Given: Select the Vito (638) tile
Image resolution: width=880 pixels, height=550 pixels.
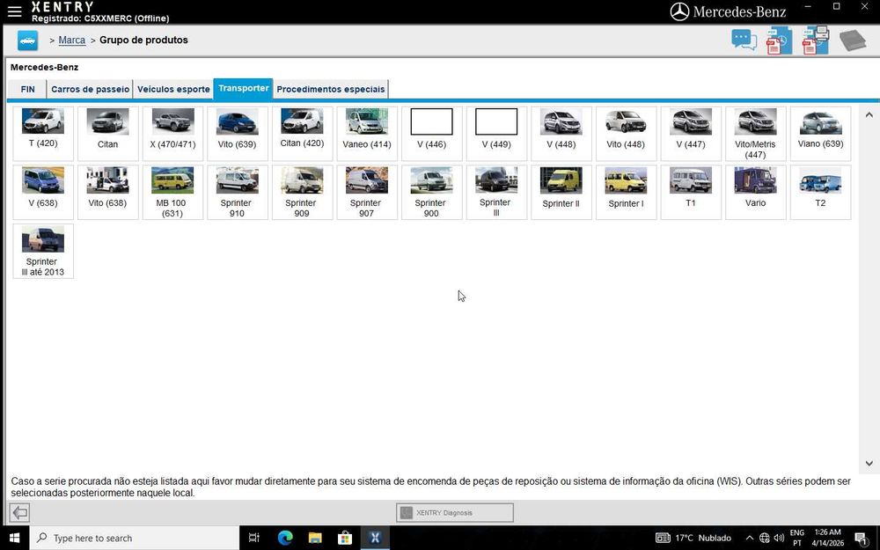Looking at the screenshot, I should point(107,193).
